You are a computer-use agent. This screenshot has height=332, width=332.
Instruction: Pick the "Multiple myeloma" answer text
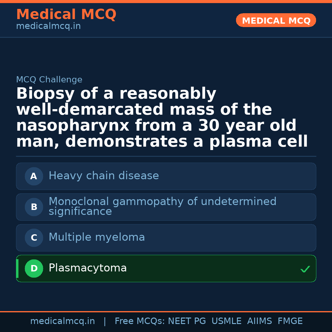coord(97,237)
